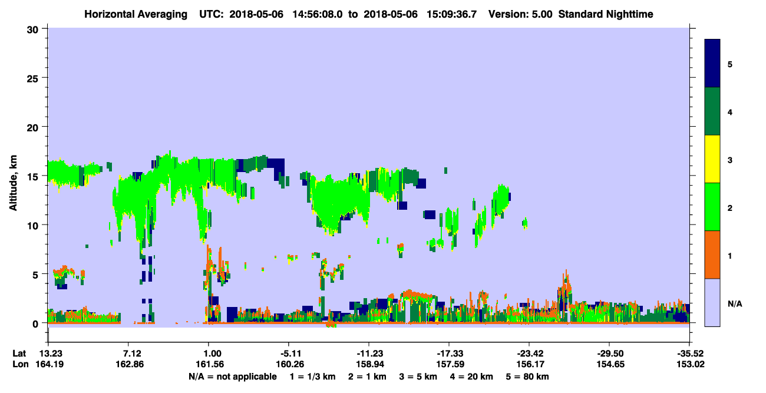Click the '4 = 20 km' legend entry
This screenshot has height=393, width=766.
[x=471, y=376]
